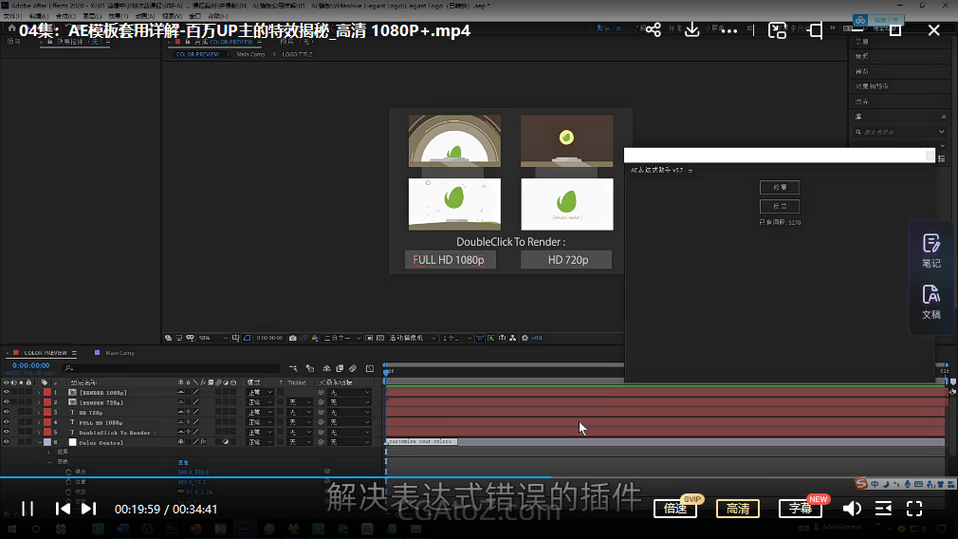Switch to the Main Comp timeline tab

click(x=119, y=353)
